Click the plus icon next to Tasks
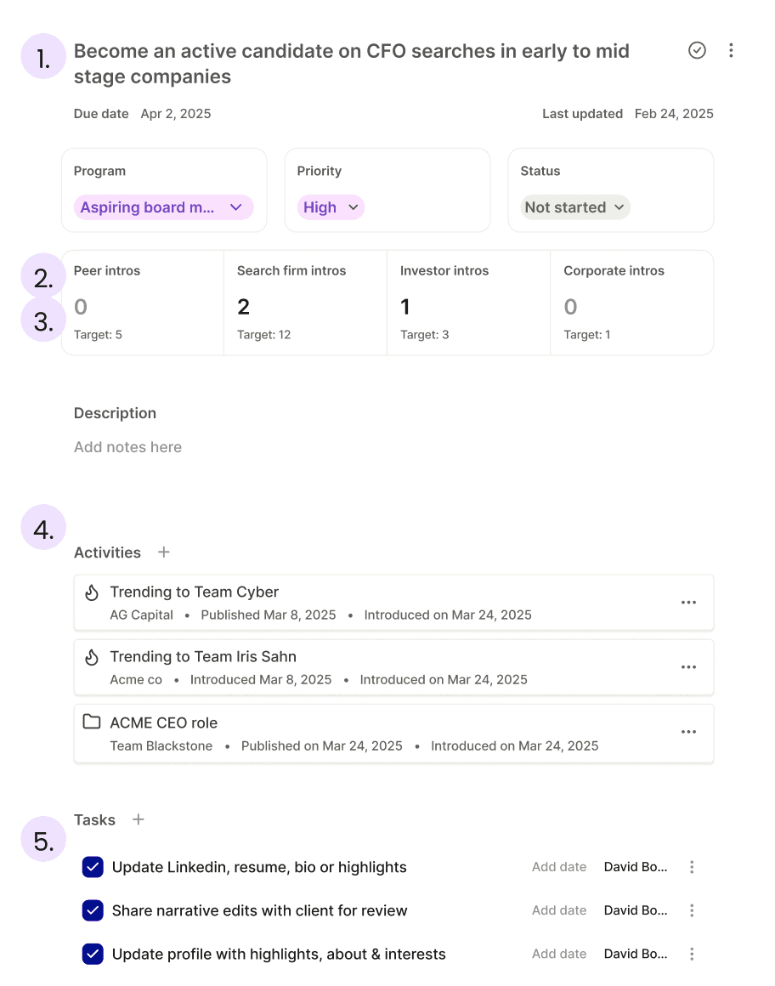The height and width of the screenshot is (986, 775). 139,819
